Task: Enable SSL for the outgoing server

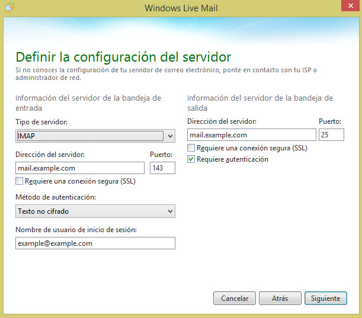Action: click(191, 147)
